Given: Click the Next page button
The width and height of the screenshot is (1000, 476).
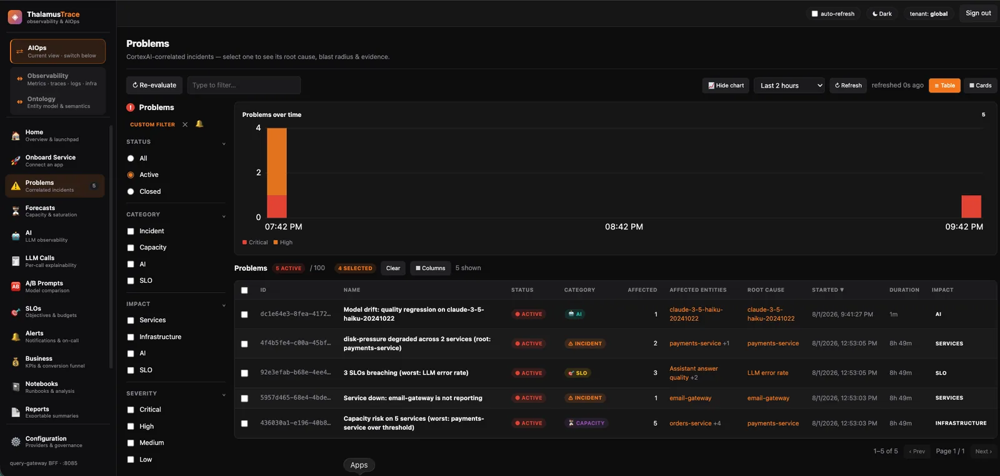Looking at the screenshot, I should 983,452.
